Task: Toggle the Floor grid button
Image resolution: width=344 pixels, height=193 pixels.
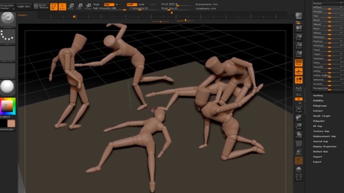Action: point(298,71)
